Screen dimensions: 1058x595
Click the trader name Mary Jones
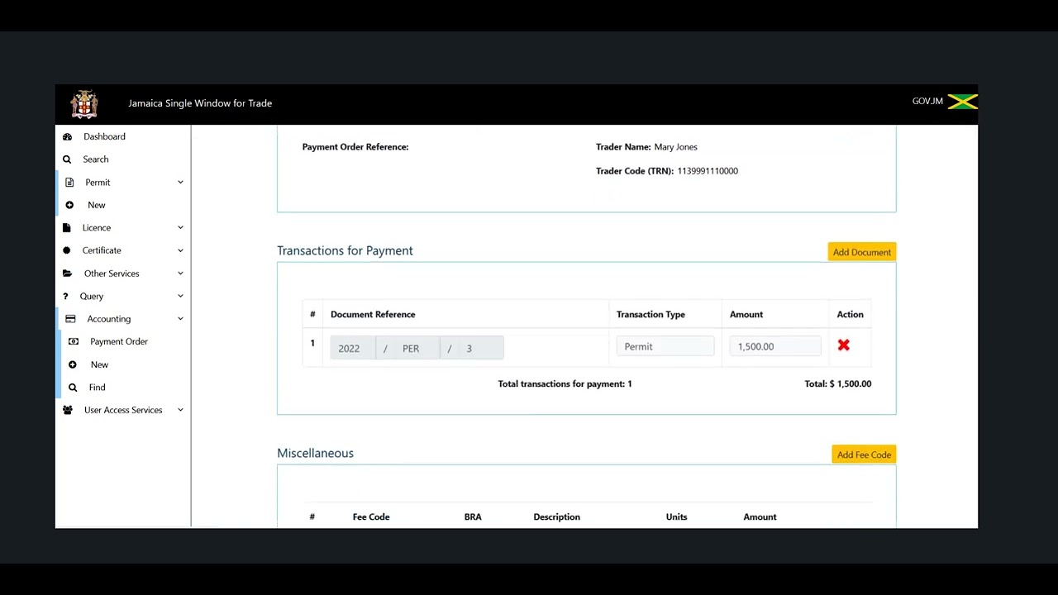tap(675, 147)
